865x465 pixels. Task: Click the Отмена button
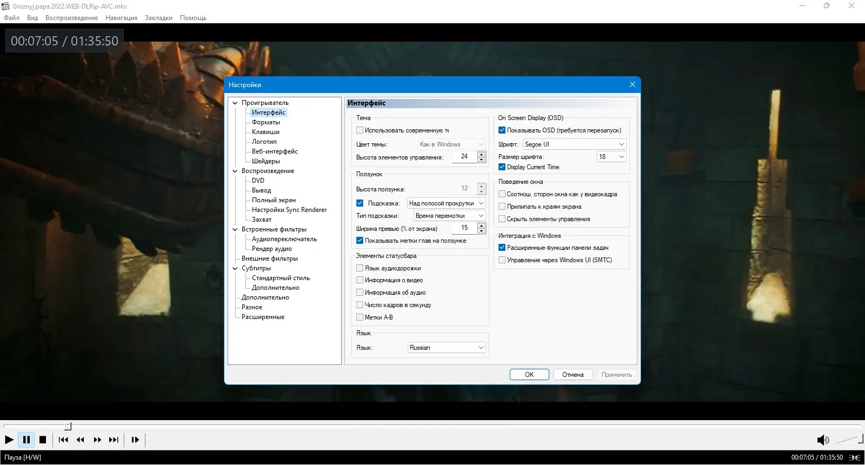[x=573, y=375]
